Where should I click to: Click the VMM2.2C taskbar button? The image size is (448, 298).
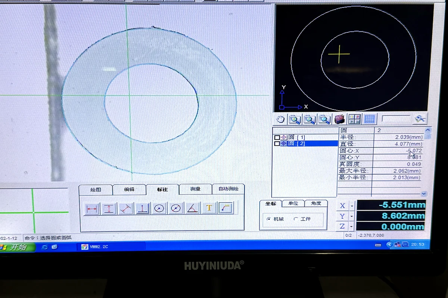[111, 247]
